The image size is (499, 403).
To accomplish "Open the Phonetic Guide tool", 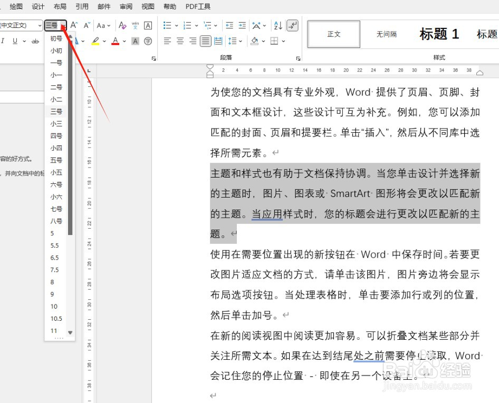I will click(x=136, y=25).
